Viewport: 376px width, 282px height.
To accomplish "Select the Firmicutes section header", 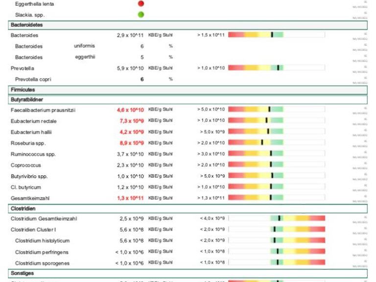I will pyautogui.click(x=188, y=90).
